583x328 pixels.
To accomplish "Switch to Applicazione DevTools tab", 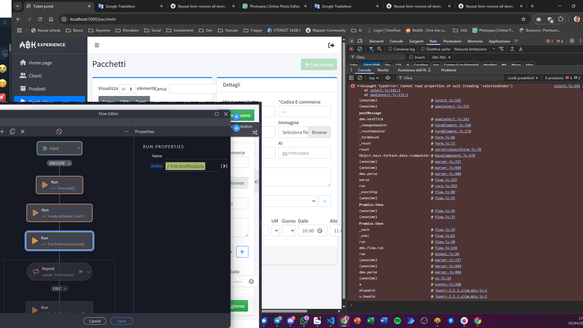I will click(499, 41).
